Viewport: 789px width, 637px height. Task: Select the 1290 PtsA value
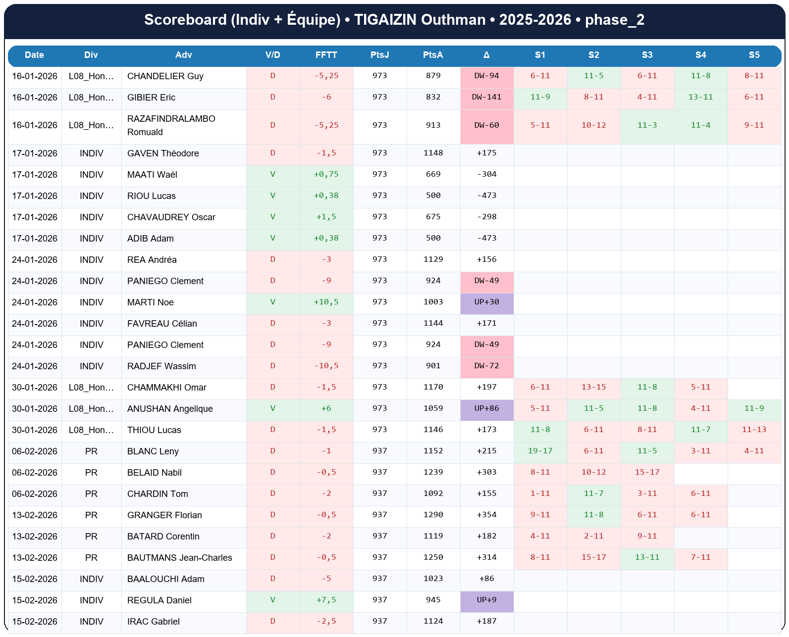[433, 515]
